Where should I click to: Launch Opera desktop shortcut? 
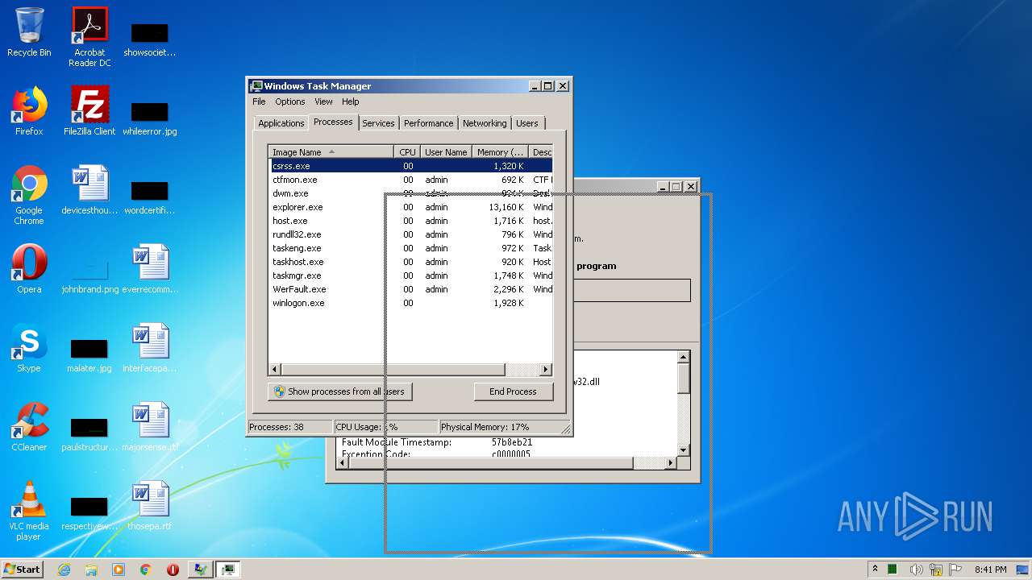click(x=29, y=269)
